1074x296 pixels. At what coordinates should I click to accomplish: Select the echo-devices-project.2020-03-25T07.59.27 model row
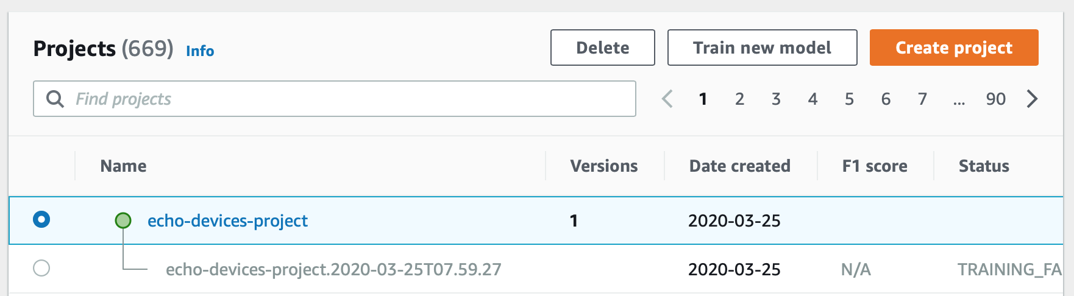333,269
